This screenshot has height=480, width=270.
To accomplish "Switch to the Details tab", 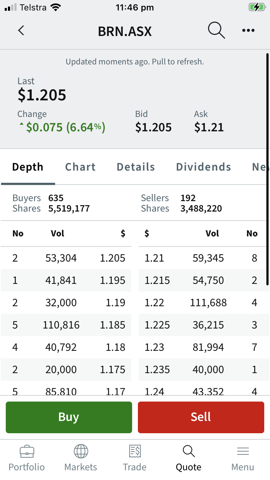I will tap(136, 167).
